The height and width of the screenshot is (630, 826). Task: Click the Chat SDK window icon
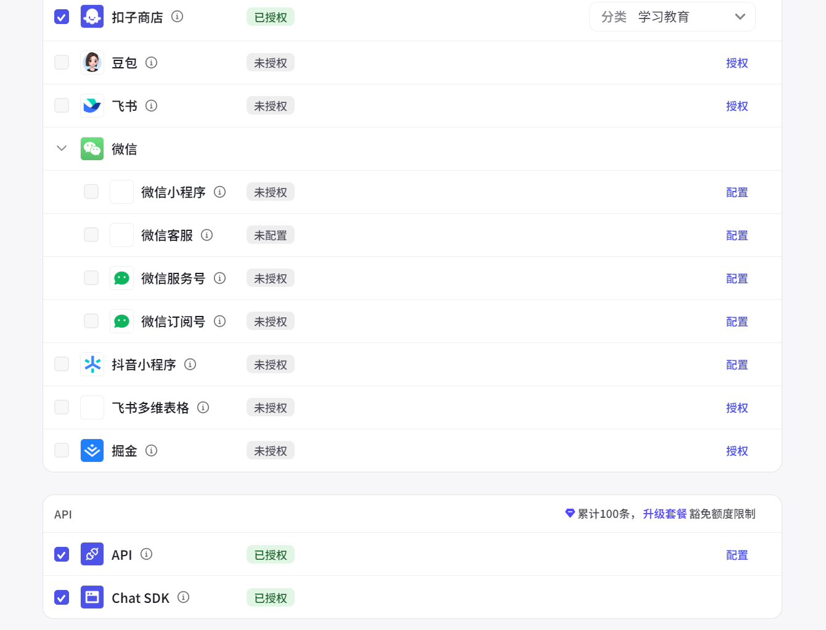(92, 597)
